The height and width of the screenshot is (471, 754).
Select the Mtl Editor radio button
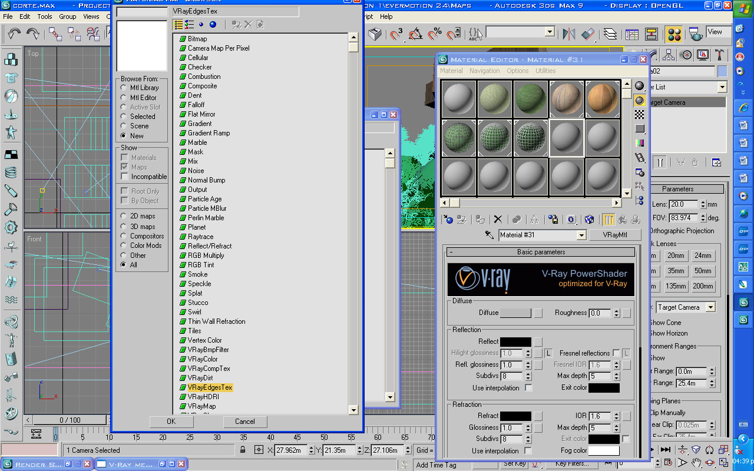point(124,97)
